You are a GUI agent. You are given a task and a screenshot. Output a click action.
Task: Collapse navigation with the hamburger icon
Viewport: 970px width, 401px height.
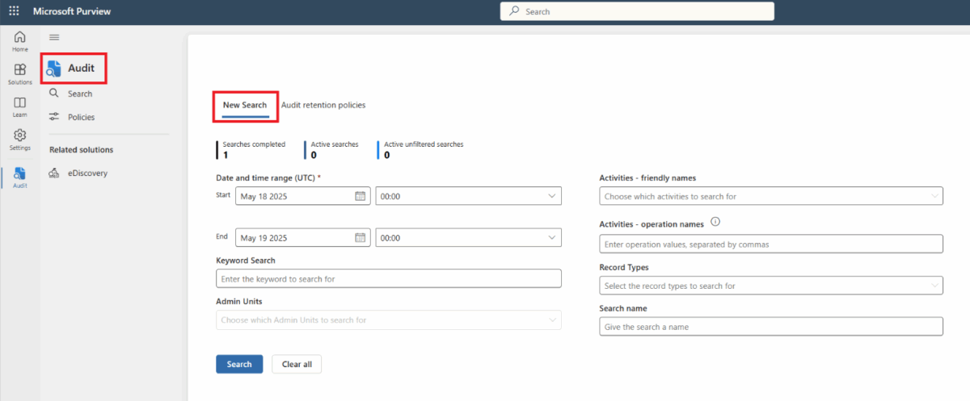[x=54, y=37]
